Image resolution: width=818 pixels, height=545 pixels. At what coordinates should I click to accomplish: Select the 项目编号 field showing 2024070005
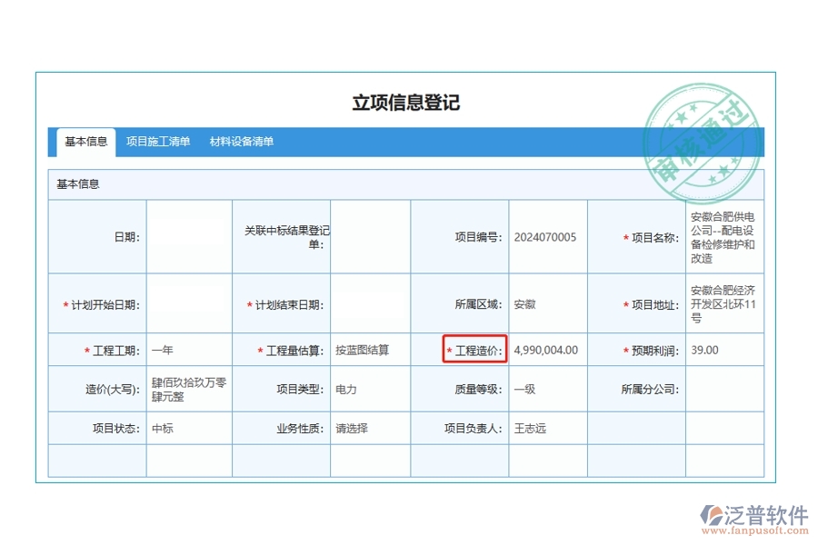[x=545, y=235]
